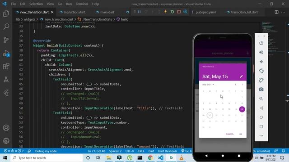Switch to transciton_list.dart tab
This screenshot has width=289, height=162.
(x=242, y=12)
